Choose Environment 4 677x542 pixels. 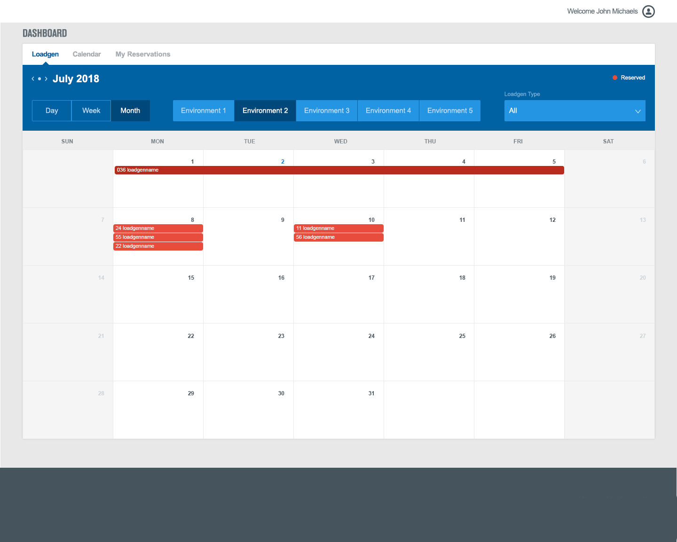click(x=388, y=110)
